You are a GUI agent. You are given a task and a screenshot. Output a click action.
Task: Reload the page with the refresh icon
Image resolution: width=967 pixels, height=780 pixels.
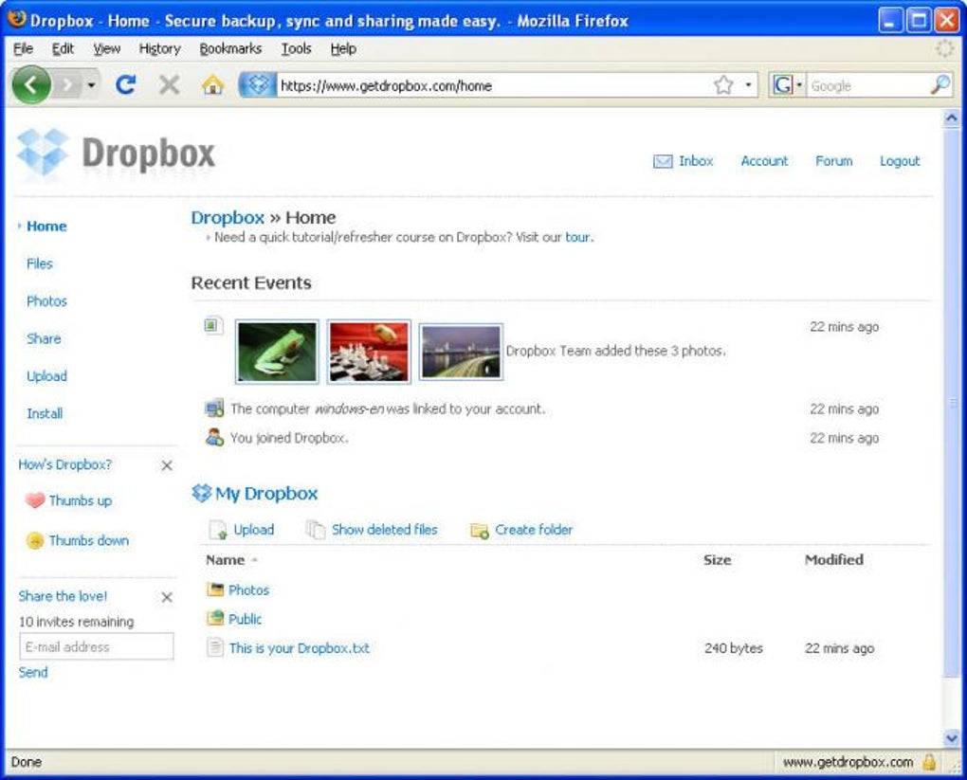coord(126,84)
